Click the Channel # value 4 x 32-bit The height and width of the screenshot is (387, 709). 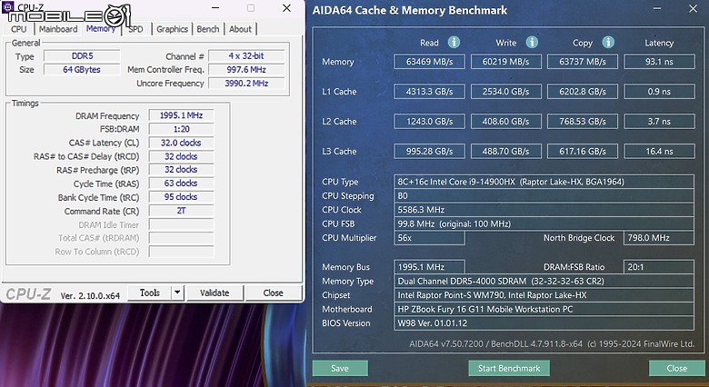coord(246,56)
